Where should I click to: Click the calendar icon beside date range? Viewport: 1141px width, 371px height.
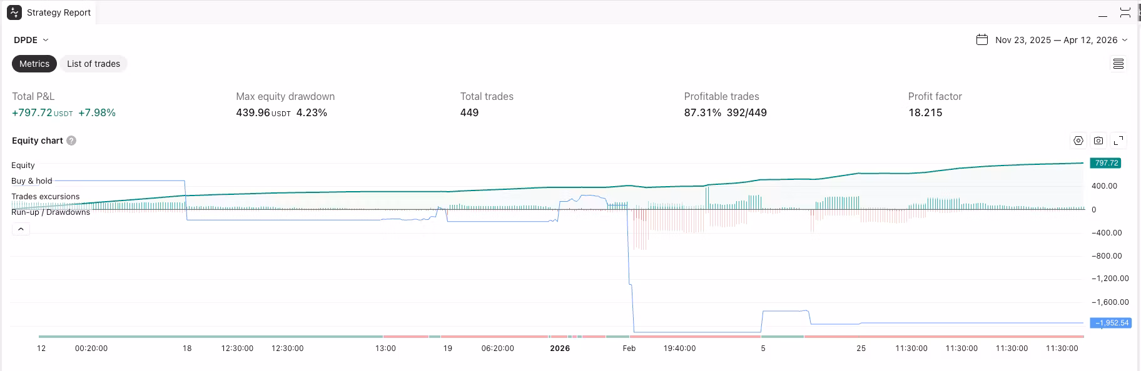[x=982, y=40]
